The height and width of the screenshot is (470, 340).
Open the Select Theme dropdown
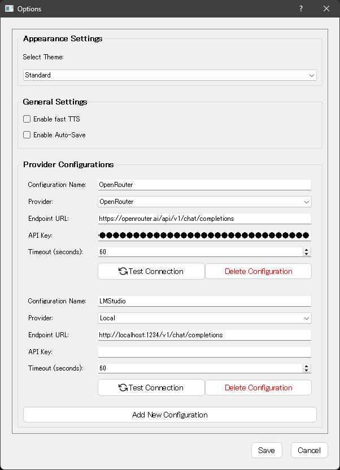point(169,75)
